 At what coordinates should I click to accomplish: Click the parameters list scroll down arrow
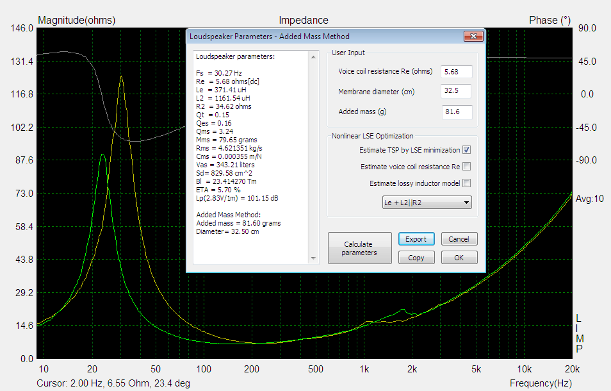pos(313,258)
